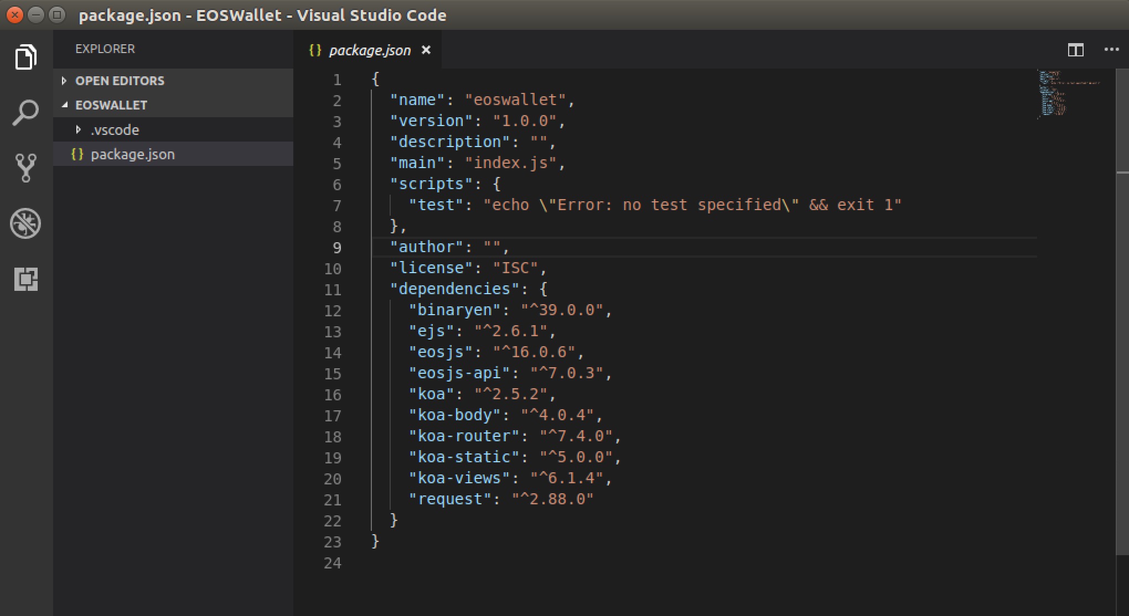Click the "koa-static" dependency name
The height and width of the screenshot is (616, 1129).
coord(464,457)
